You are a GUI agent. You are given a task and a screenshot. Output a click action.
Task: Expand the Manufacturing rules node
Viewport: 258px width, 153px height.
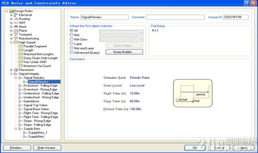coord(11,38)
